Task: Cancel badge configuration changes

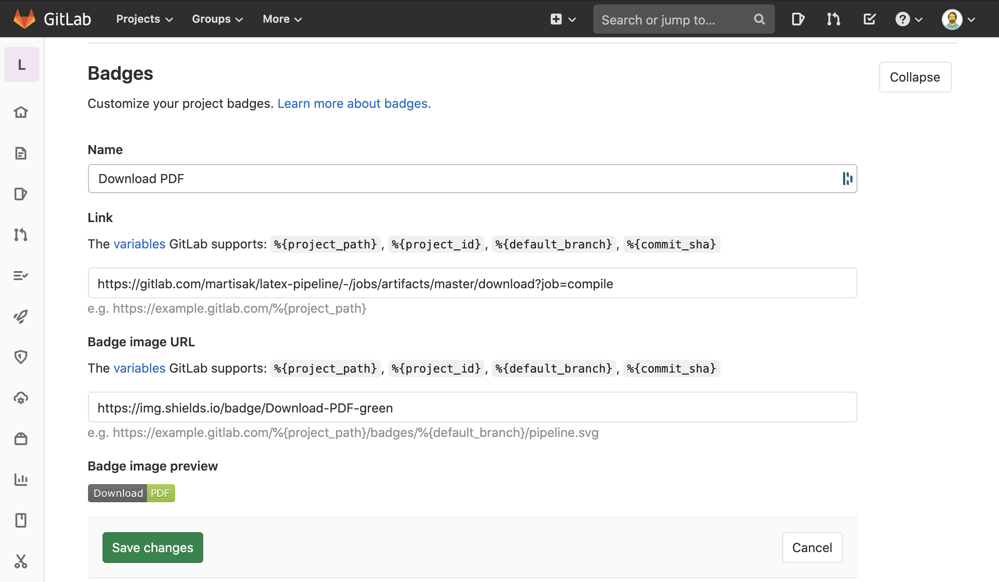Action: click(812, 548)
